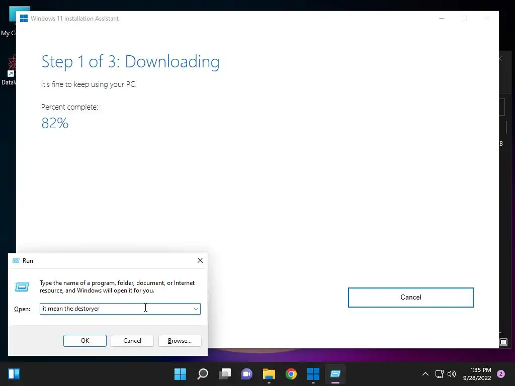Click OK in the Run dialog
The width and height of the screenshot is (515, 386).
click(84, 341)
